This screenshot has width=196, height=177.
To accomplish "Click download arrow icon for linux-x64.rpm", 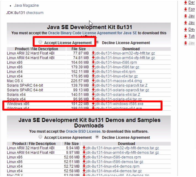I will tap(93, 71).
